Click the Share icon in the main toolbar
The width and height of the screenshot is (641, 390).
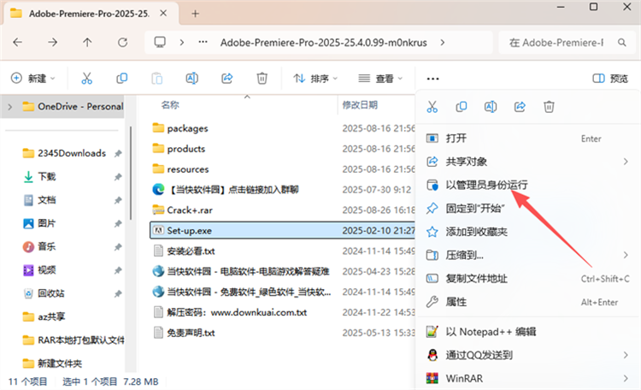[227, 78]
